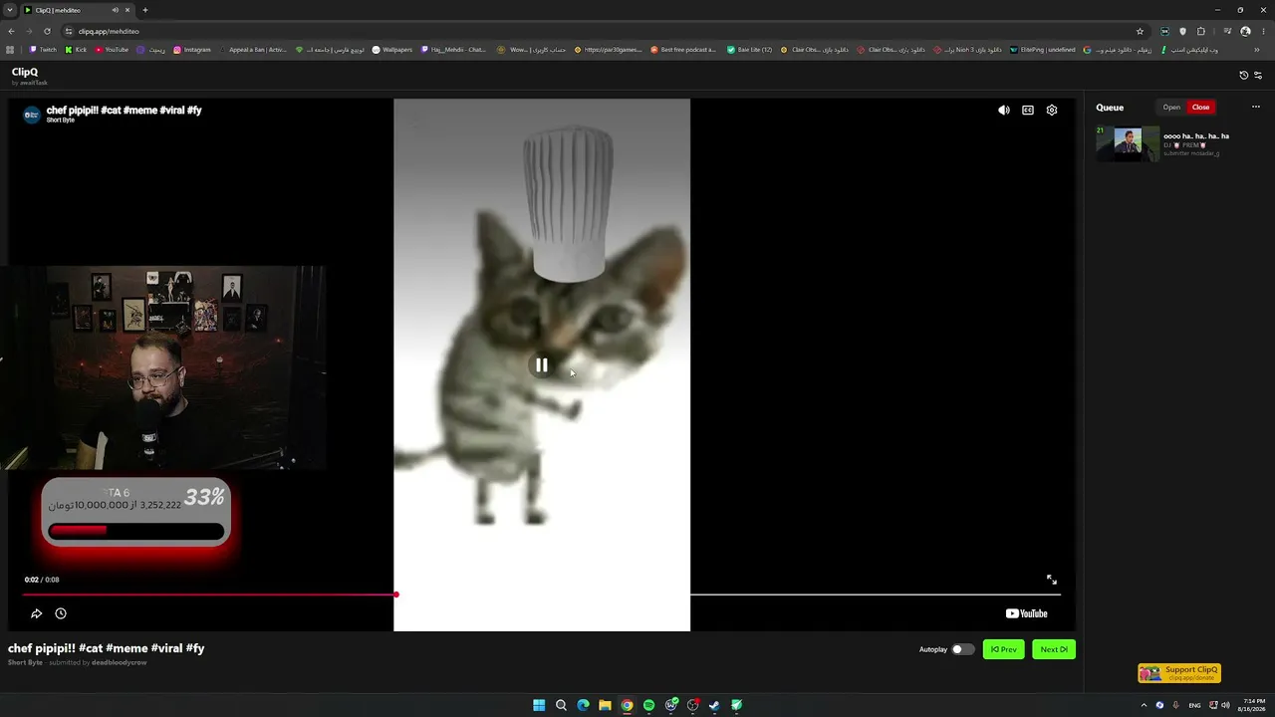
Task: Set the queue to Open
Action: pyautogui.click(x=1171, y=108)
